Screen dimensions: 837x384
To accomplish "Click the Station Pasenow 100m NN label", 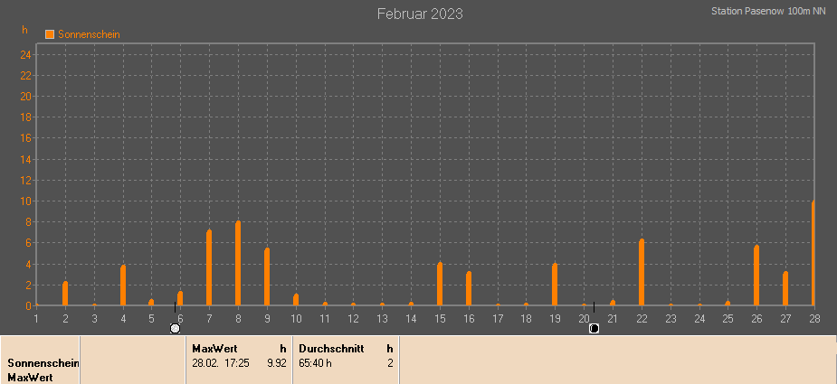I will pos(768,11).
